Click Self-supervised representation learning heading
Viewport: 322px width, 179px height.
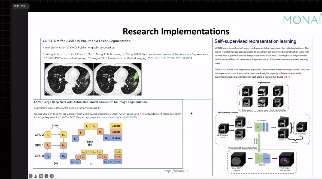256,41
